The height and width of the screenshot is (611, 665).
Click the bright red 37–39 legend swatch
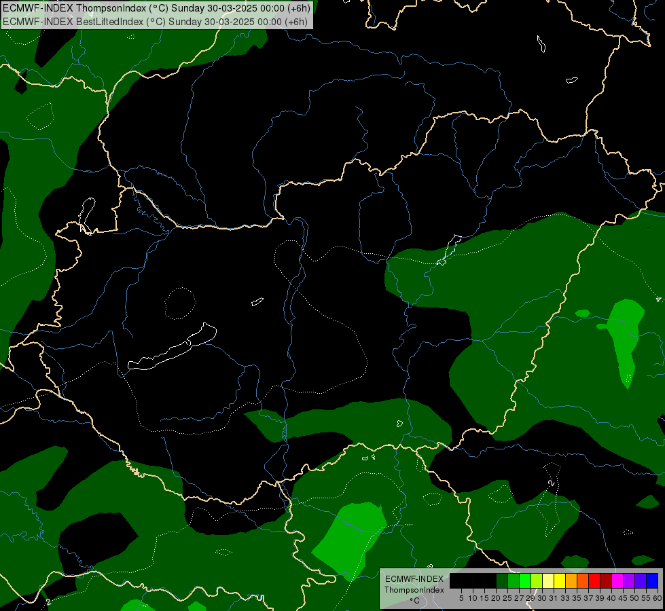tap(594, 580)
